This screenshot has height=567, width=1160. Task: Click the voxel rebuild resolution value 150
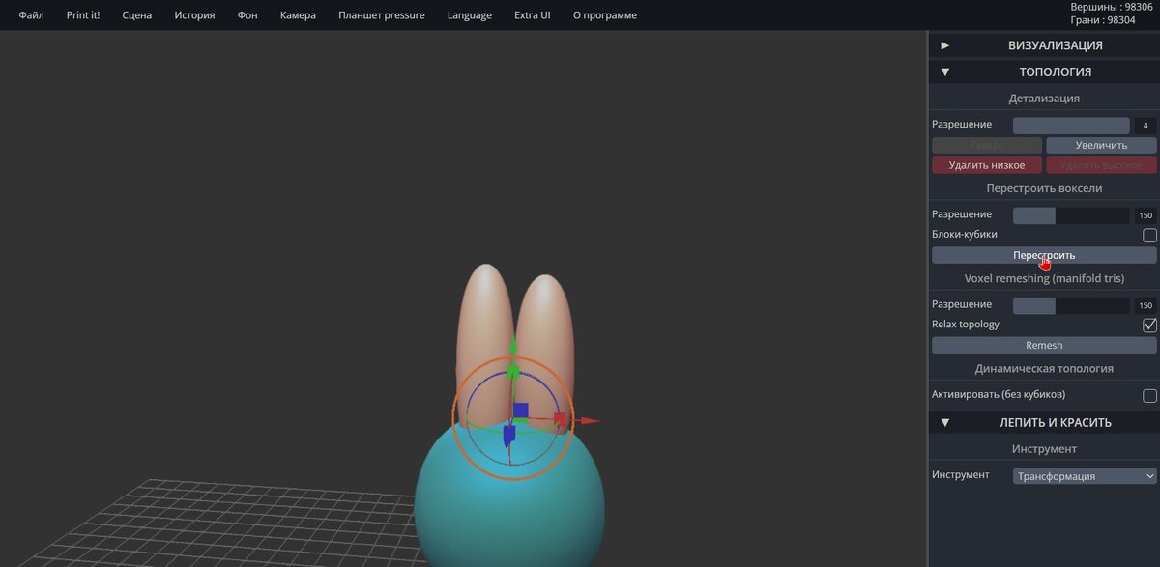pos(1145,215)
